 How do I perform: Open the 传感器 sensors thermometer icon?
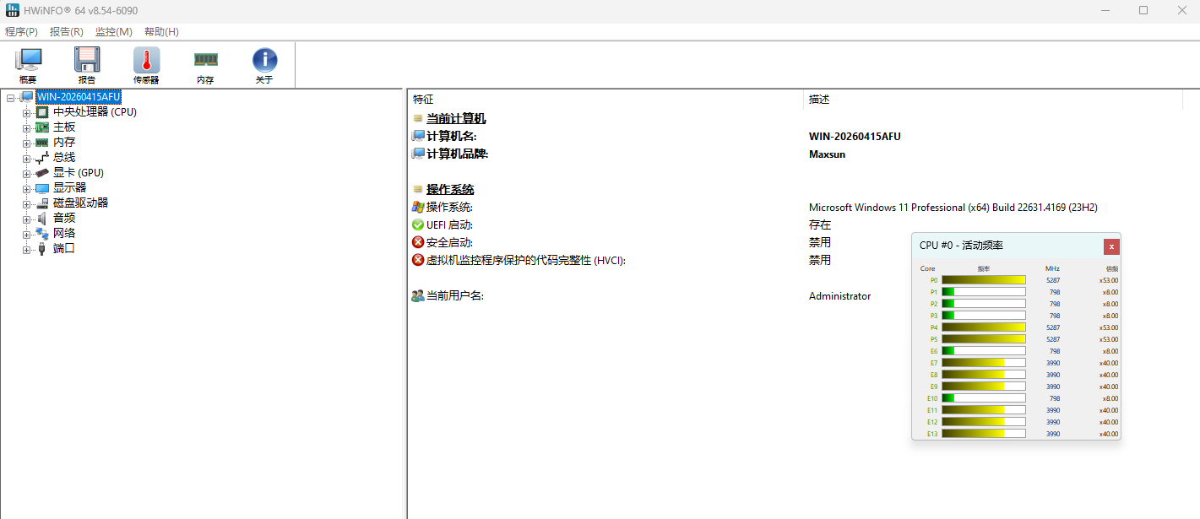pos(146,61)
